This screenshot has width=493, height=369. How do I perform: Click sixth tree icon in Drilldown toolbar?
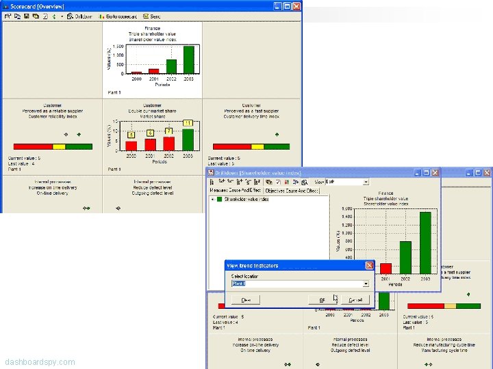tap(257, 182)
